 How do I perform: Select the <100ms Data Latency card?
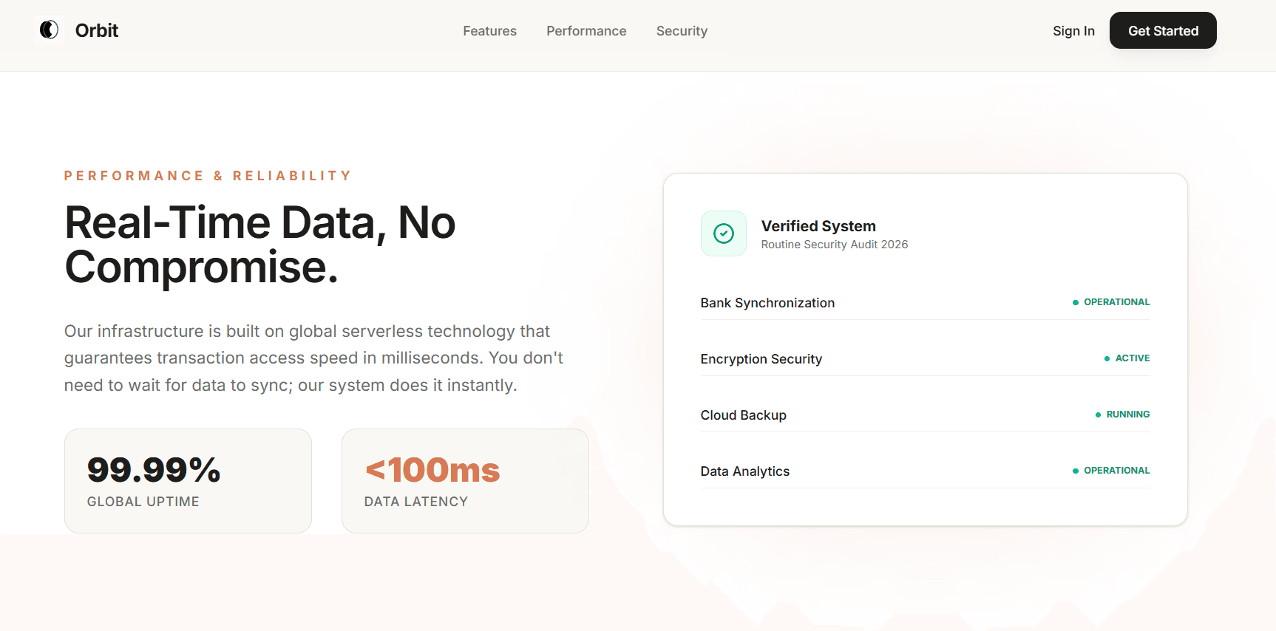465,481
